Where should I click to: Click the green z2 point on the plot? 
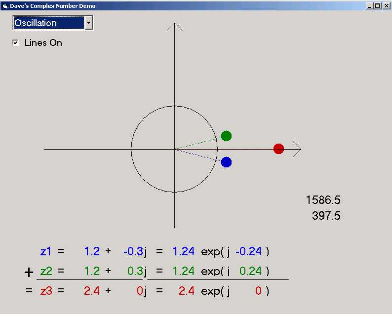[226, 136]
